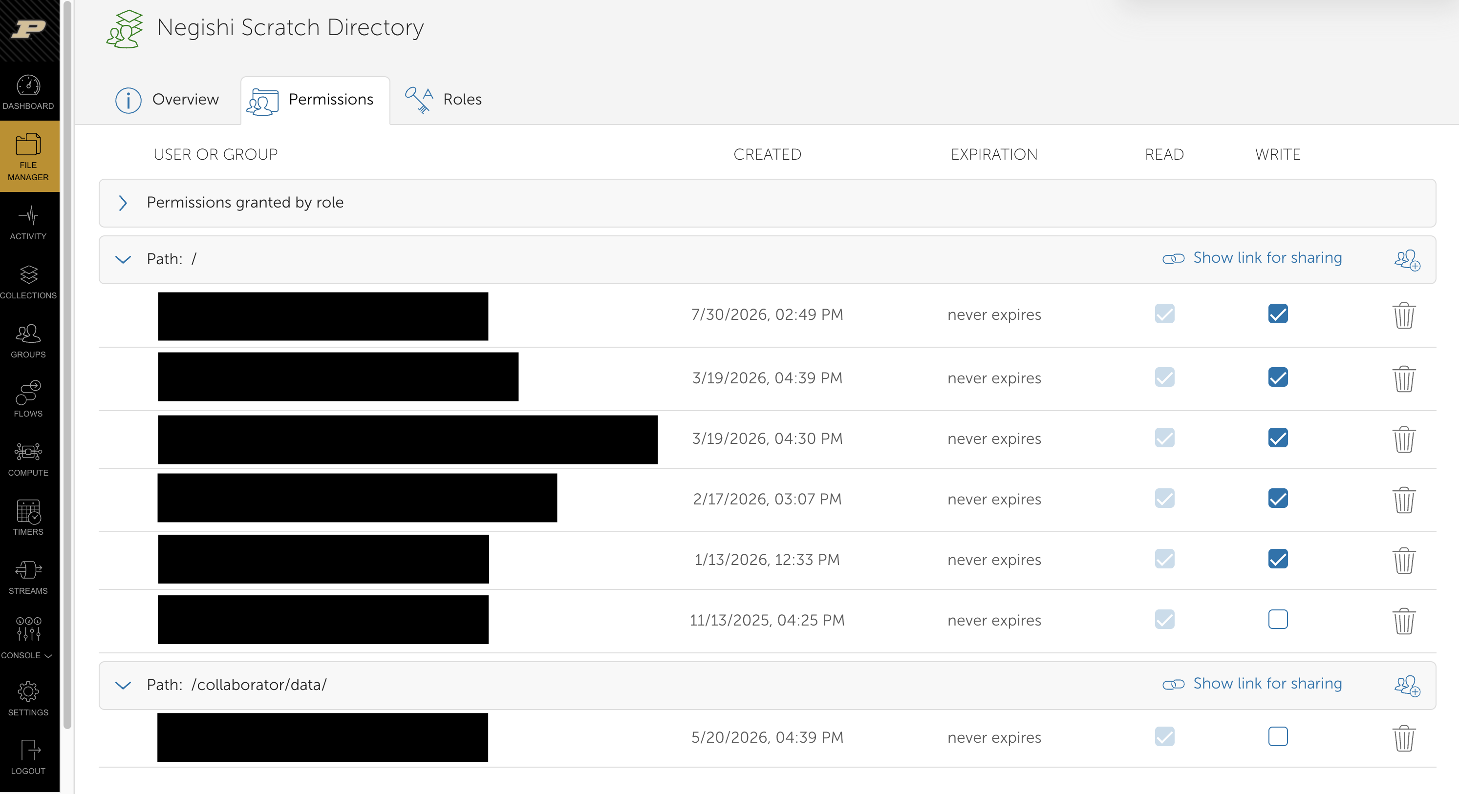The width and height of the screenshot is (1459, 794).
Task: Delete the permission created 11/13/2025, 04:25 PM
Action: (x=1404, y=621)
